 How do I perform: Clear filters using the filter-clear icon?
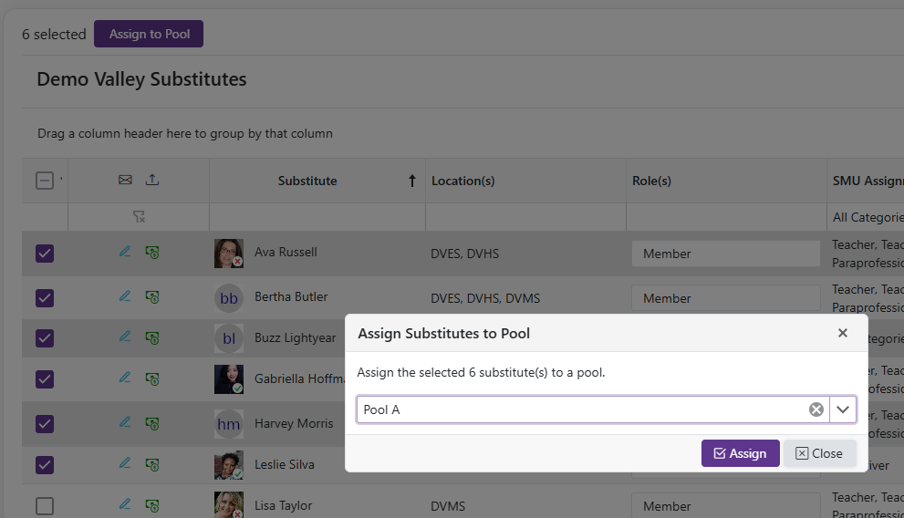pyautogui.click(x=139, y=217)
